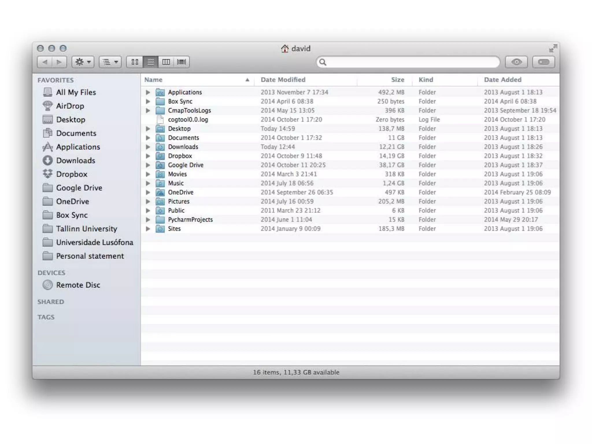The height and width of the screenshot is (444, 592).
Task: Open AirDrop in the sidebar
Action: [x=70, y=106]
